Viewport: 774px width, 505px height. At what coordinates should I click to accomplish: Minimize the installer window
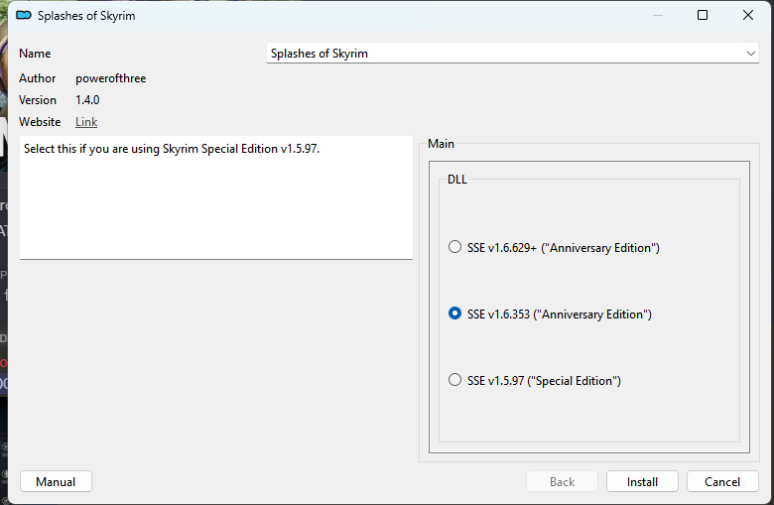coord(658,15)
